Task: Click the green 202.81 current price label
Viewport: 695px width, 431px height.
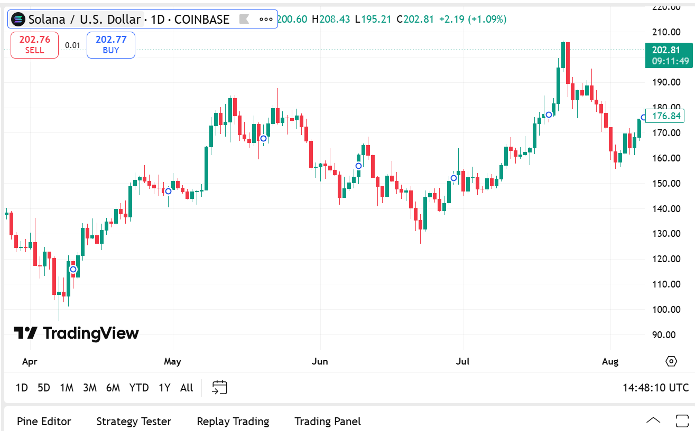Action: coord(668,55)
